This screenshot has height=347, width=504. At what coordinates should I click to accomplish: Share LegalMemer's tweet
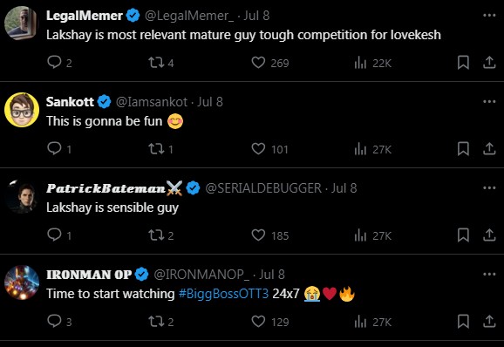coord(489,62)
